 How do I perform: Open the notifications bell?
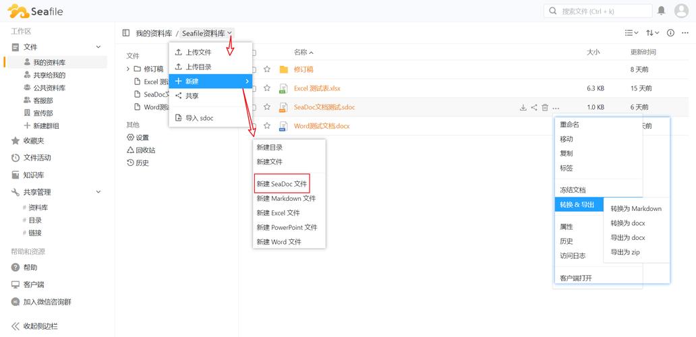[x=662, y=11]
